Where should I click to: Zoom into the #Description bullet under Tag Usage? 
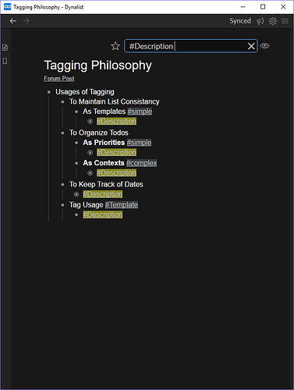pos(76,214)
